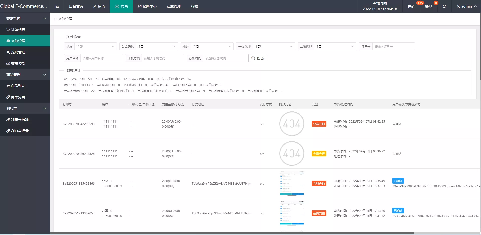
Task: Refresh the page using the reload icon
Action: [x=444, y=6]
